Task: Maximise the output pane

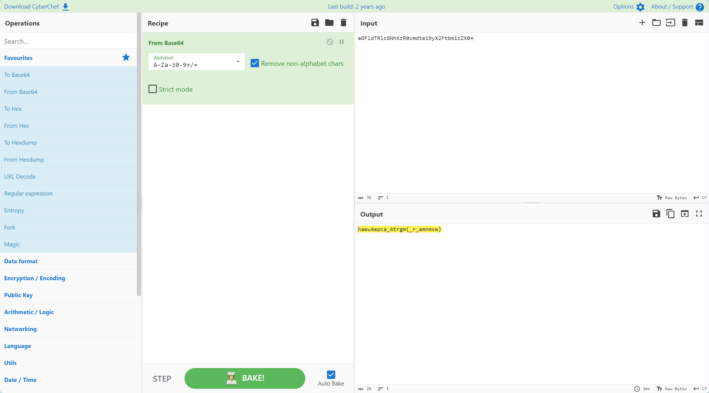Action: pos(699,214)
